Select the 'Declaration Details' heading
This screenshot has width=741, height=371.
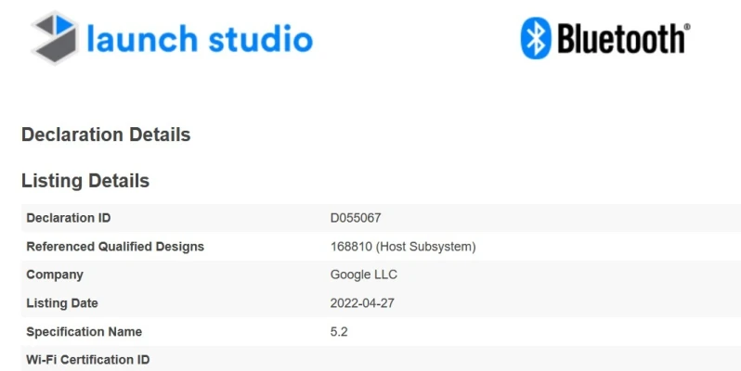(106, 134)
